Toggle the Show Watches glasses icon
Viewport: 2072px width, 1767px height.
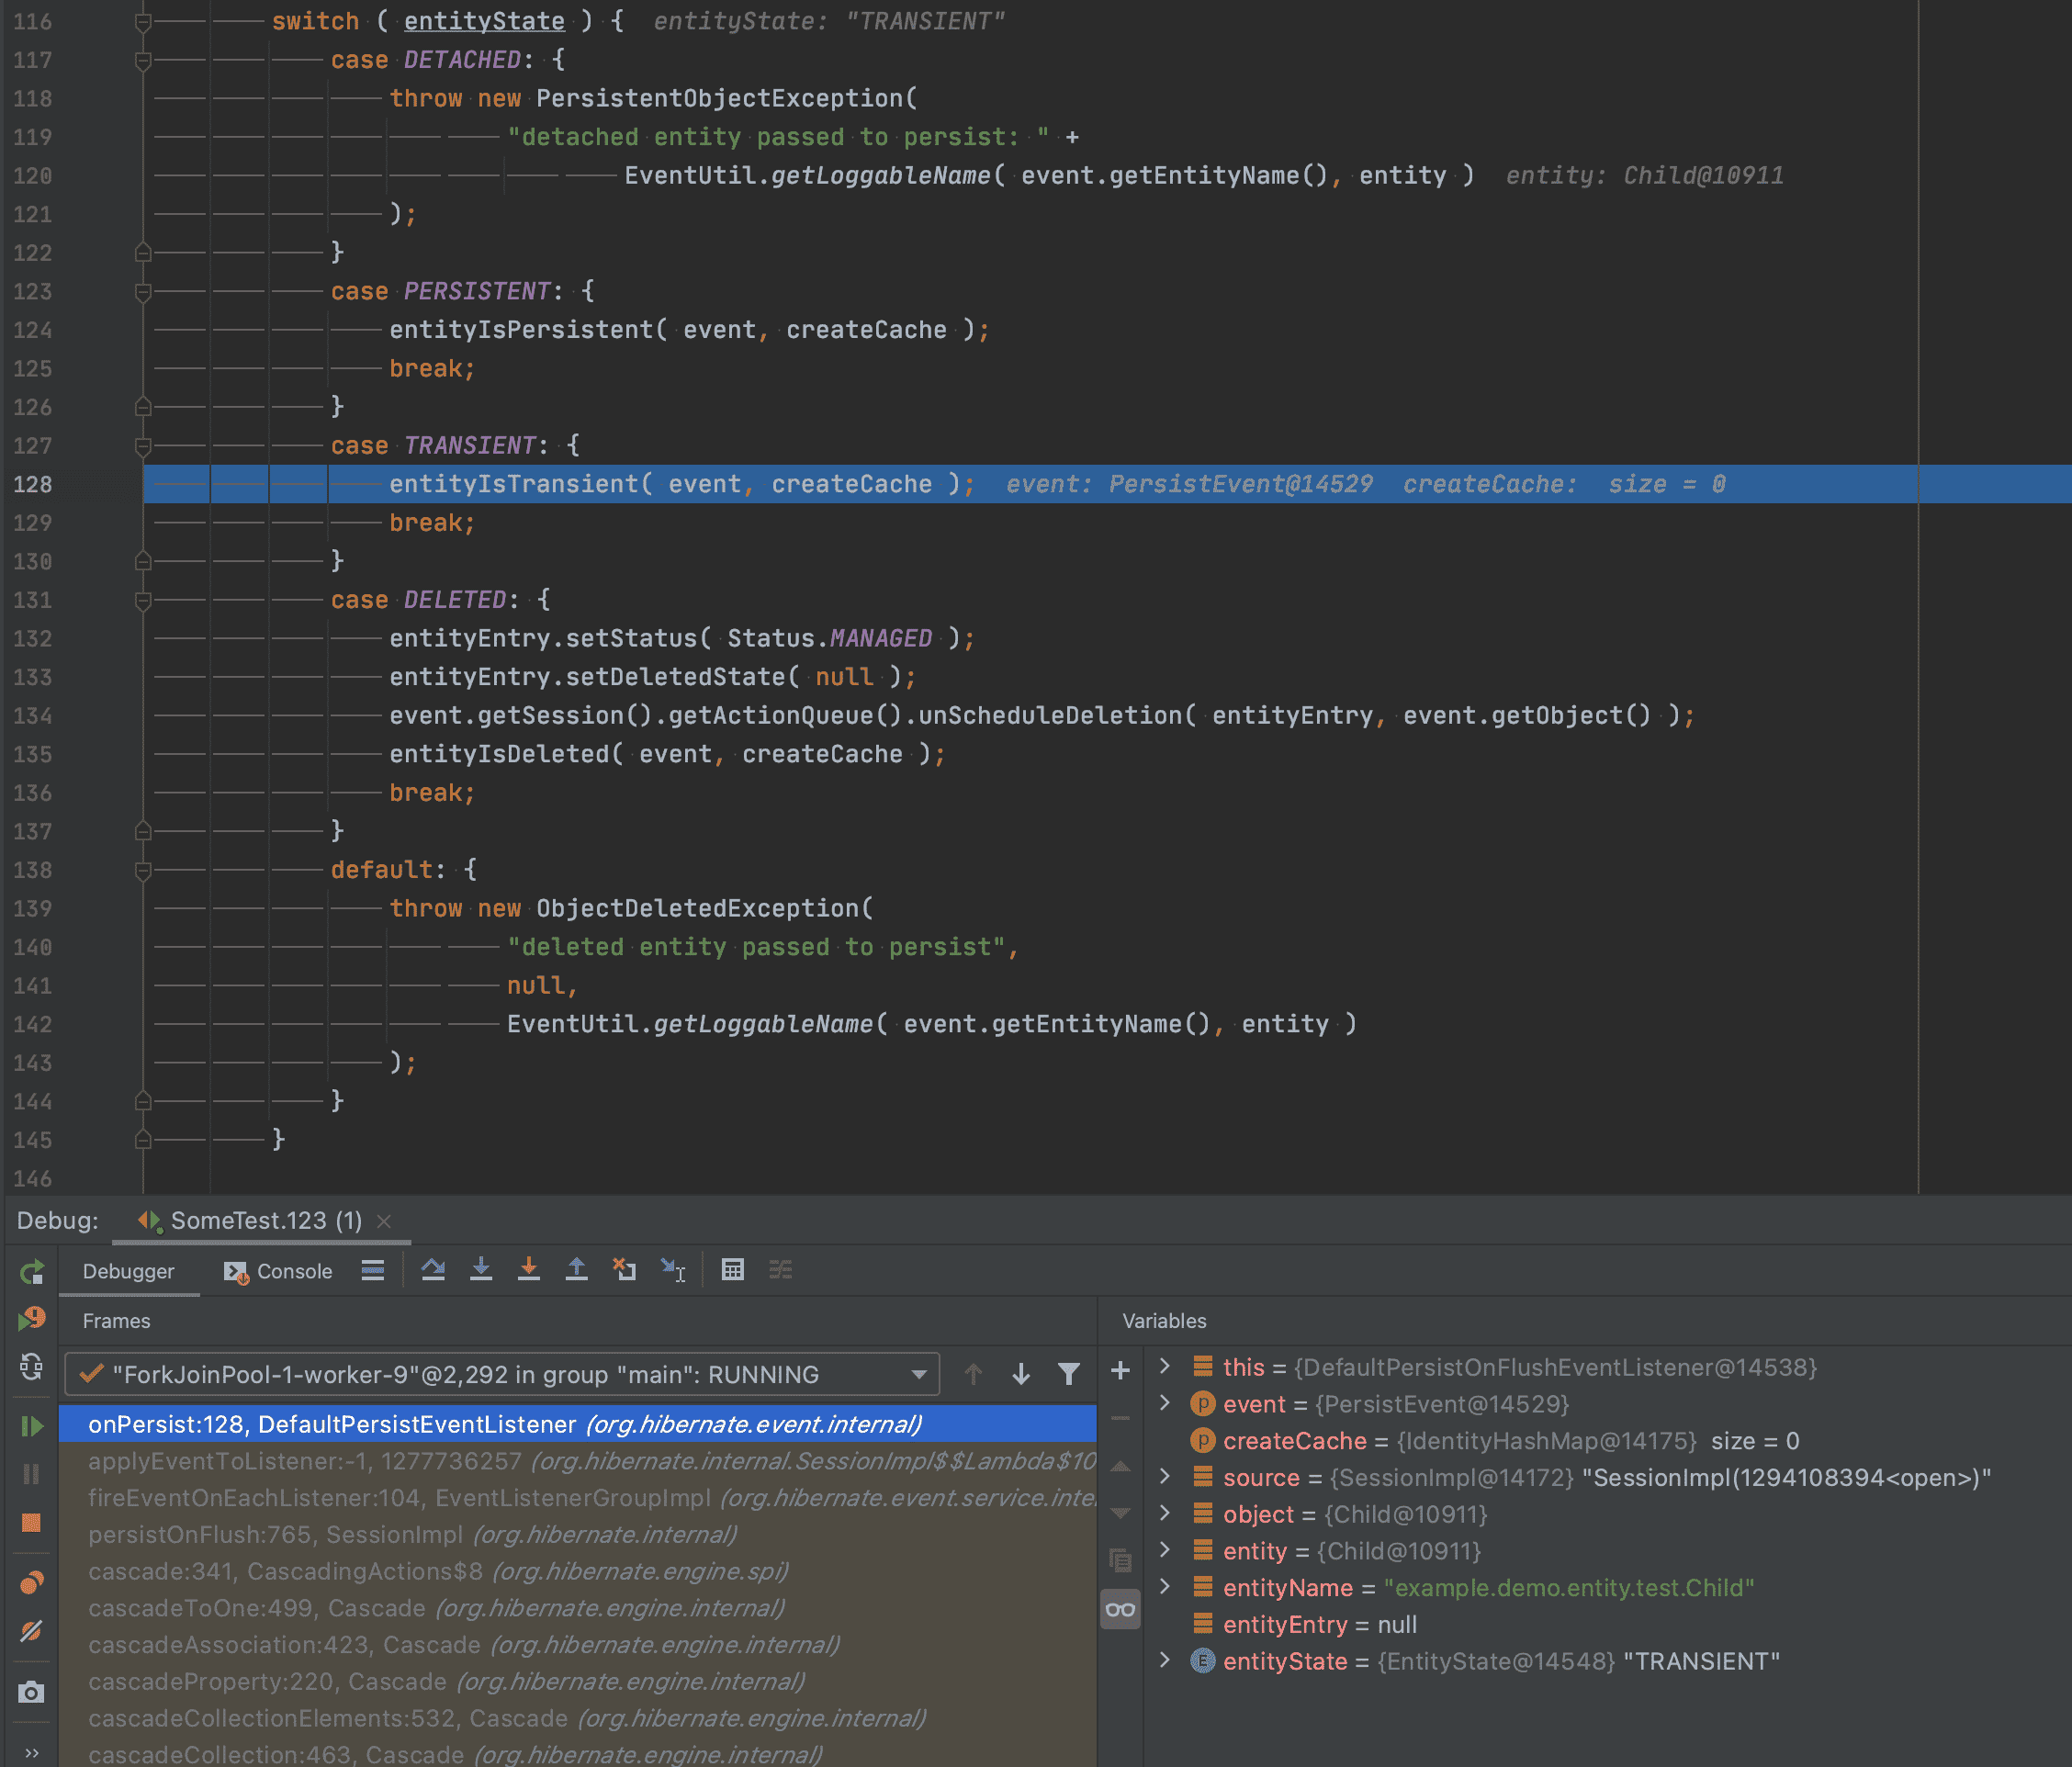click(1121, 1609)
